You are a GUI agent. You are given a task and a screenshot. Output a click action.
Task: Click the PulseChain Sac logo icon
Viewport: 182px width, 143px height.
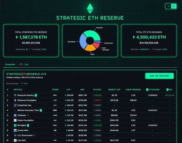pos(15,105)
